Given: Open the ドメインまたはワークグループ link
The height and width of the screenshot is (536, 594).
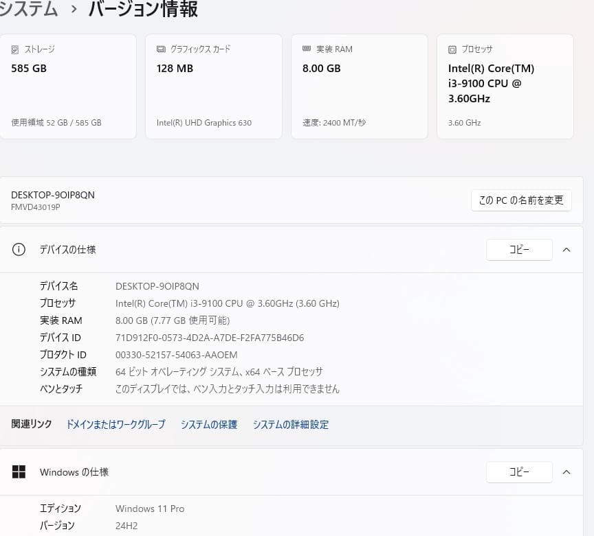Looking at the screenshot, I should coord(115,425).
